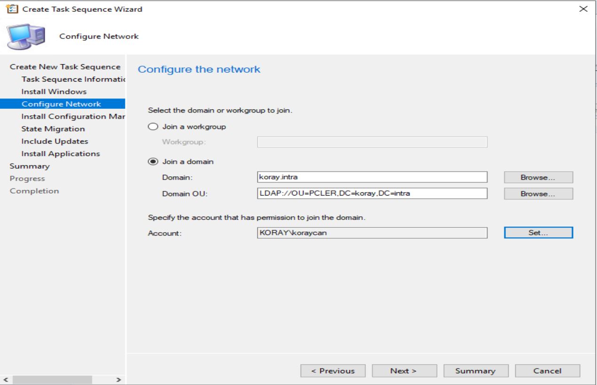
Task: Select Install Windows in the sidebar
Action: click(x=53, y=91)
